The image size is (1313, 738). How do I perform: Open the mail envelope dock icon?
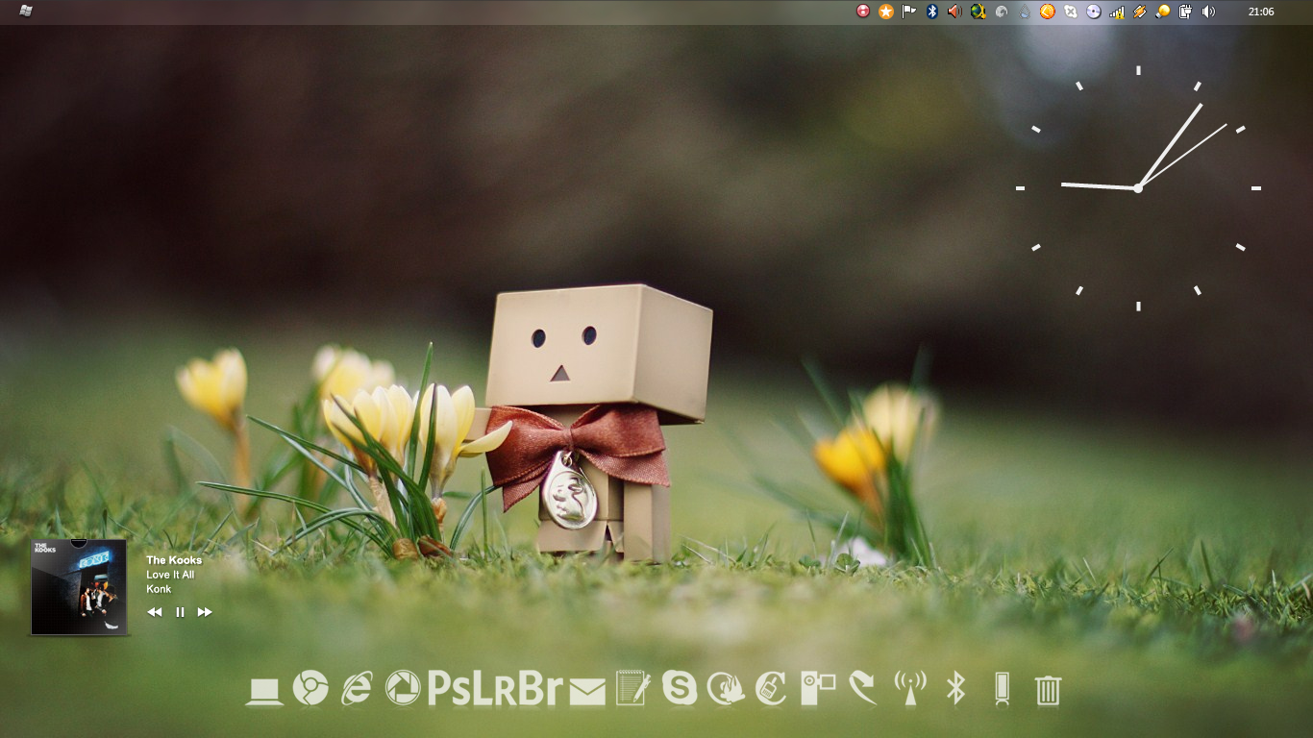pyautogui.click(x=587, y=692)
